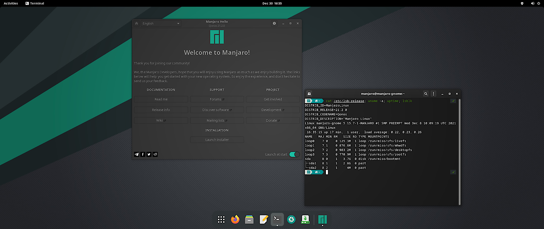
Task: Click DISTRIB_CODENAME=Qonos line
Action: coord(326,114)
